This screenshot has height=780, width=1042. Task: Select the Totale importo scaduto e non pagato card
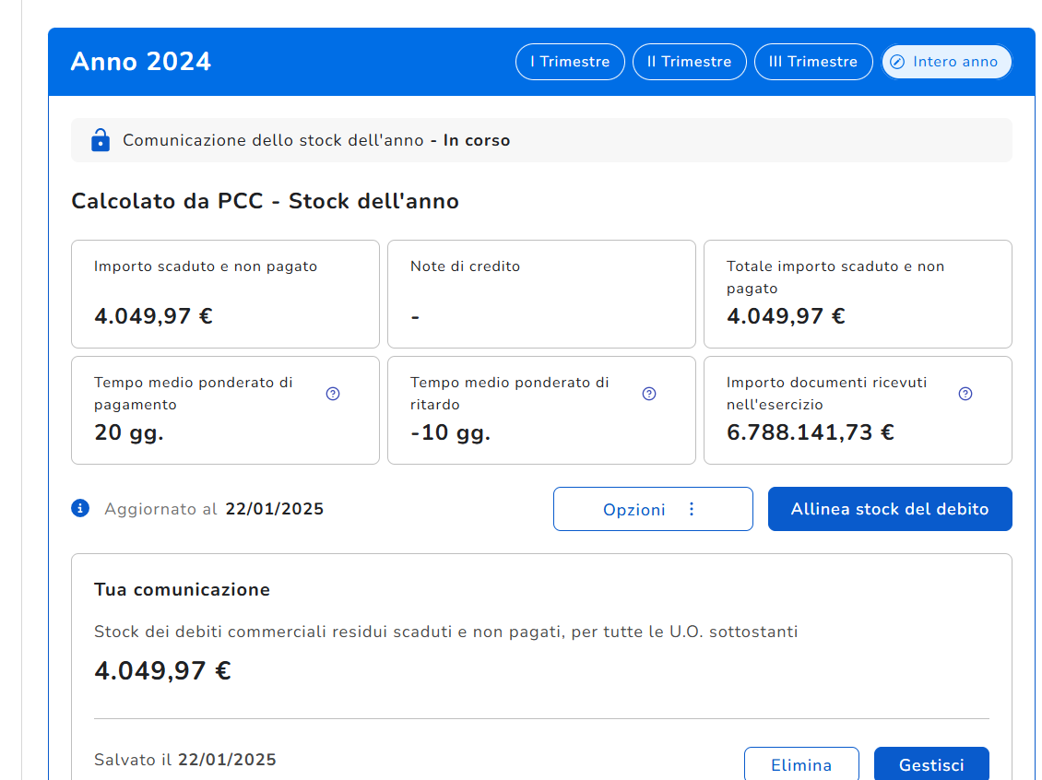click(858, 294)
